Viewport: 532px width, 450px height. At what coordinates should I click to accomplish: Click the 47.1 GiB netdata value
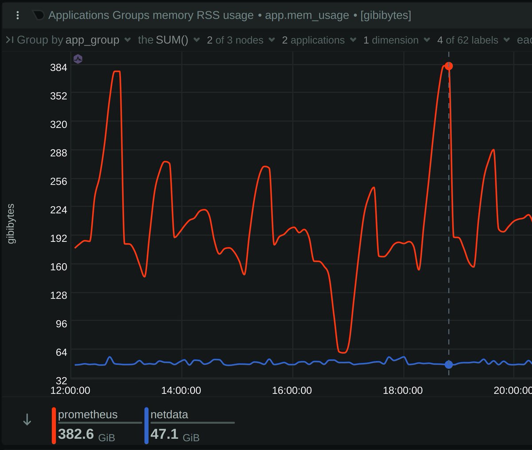tap(175, 434)
